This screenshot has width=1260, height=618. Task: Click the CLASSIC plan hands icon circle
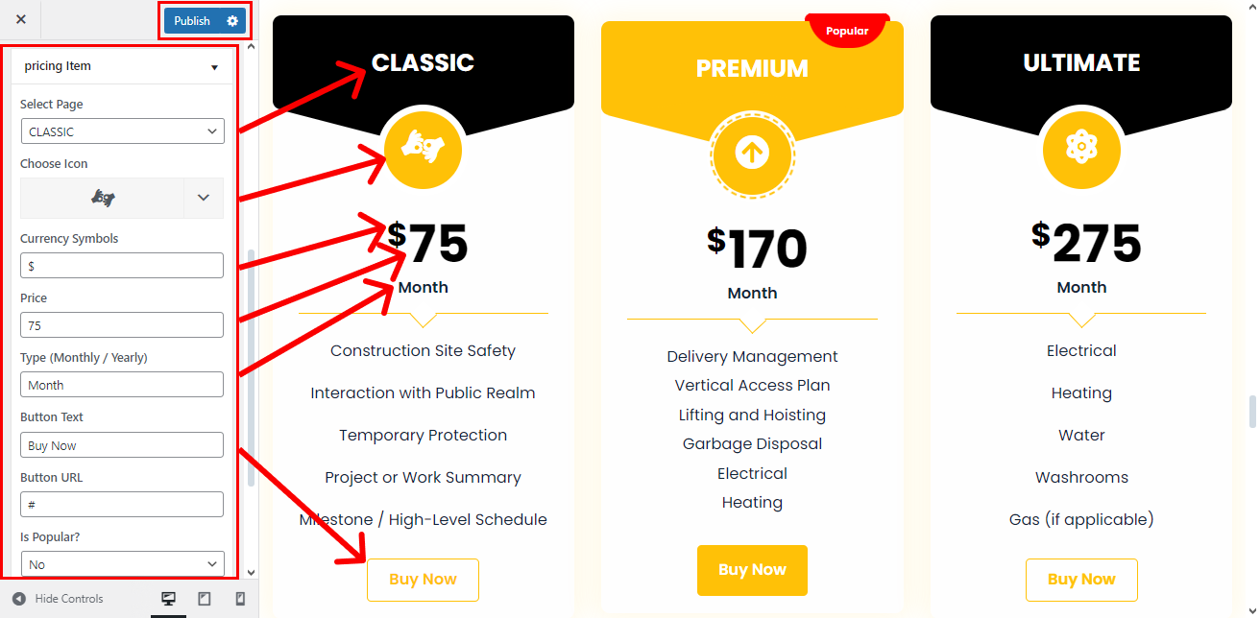coord(423,150)
